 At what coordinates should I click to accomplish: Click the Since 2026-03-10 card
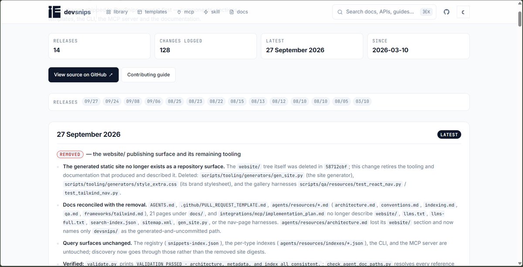click(x=418, y=46)
